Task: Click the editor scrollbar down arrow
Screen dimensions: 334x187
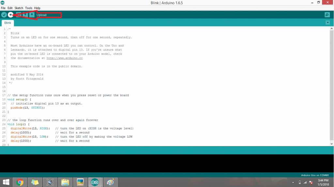Action: (331, 143)
